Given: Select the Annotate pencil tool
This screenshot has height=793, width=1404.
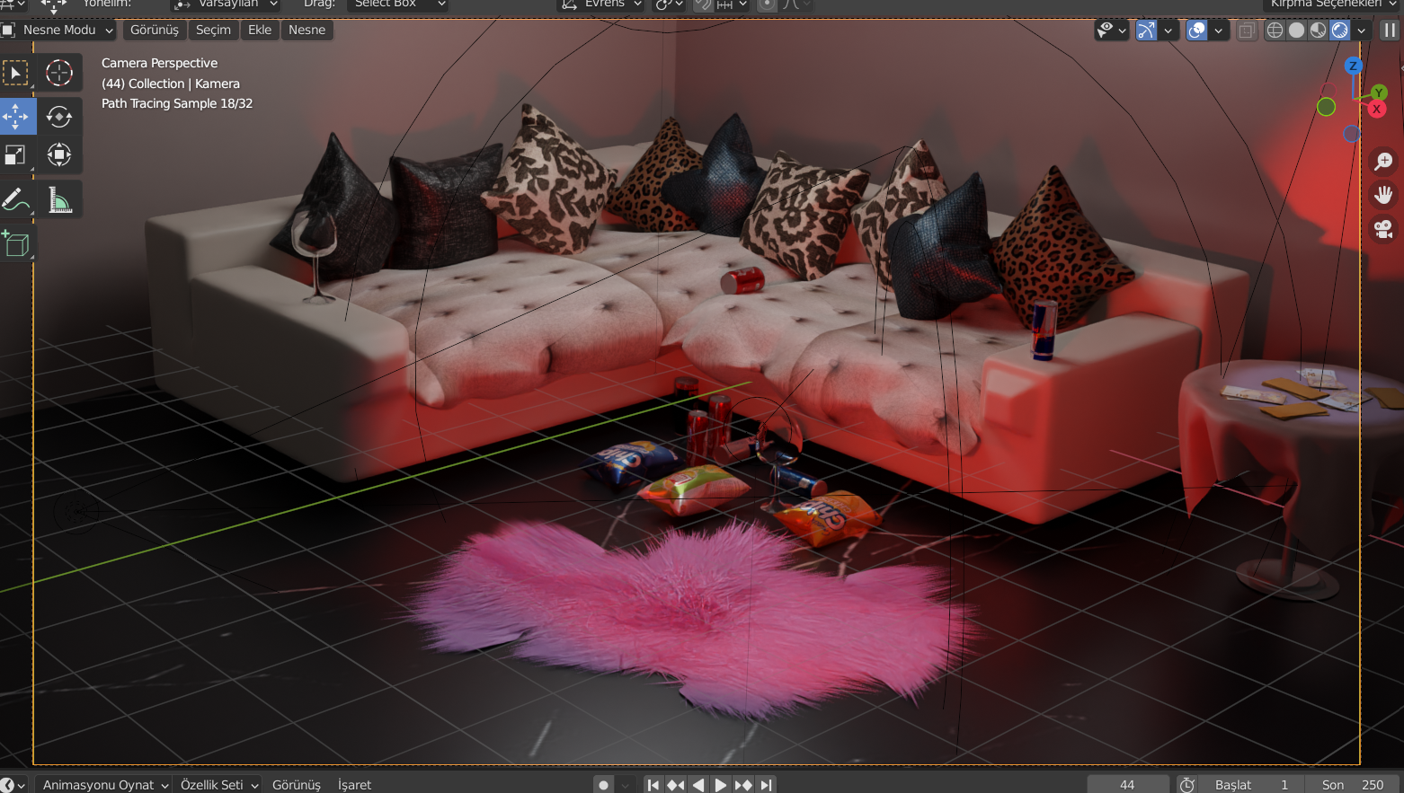Looking at the screenshot, I should point(15,199).
